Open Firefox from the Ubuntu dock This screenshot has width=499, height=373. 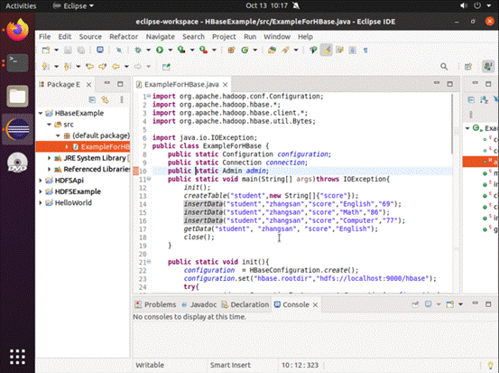click(x=17, y=30)
